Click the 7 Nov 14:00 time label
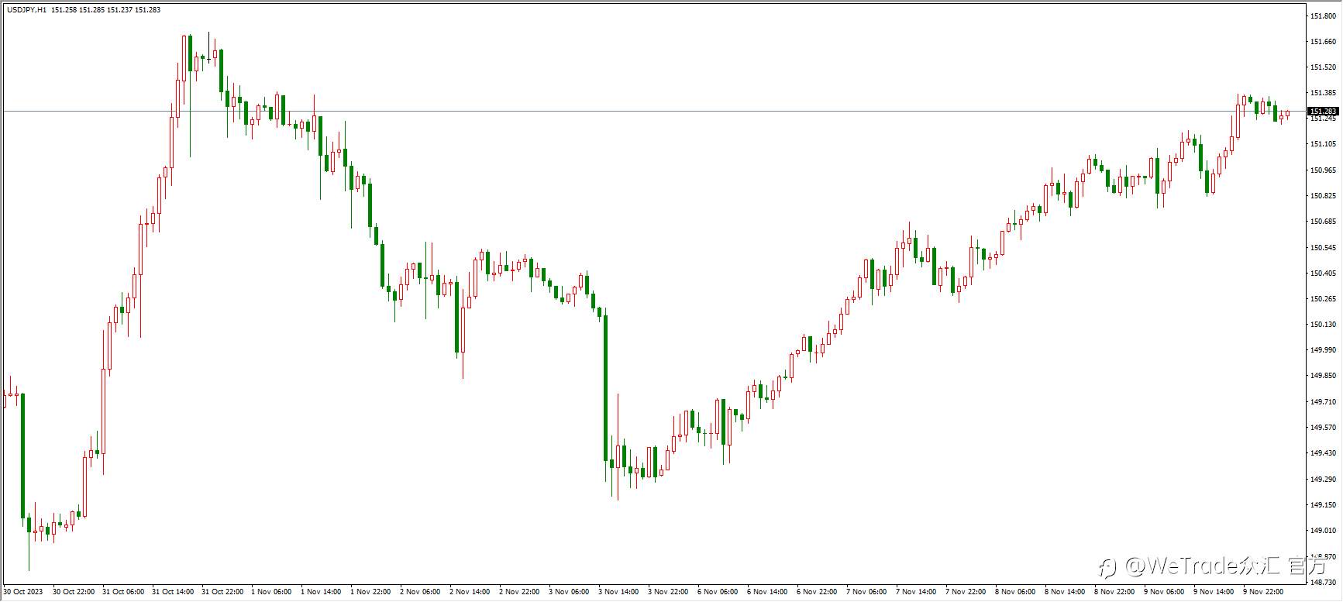 click(x=916, y=592)
